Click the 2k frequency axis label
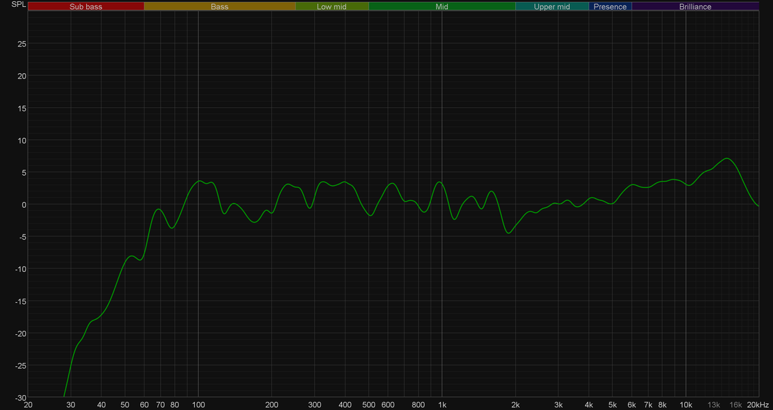 pyautogui.click(x=516, y=405)
